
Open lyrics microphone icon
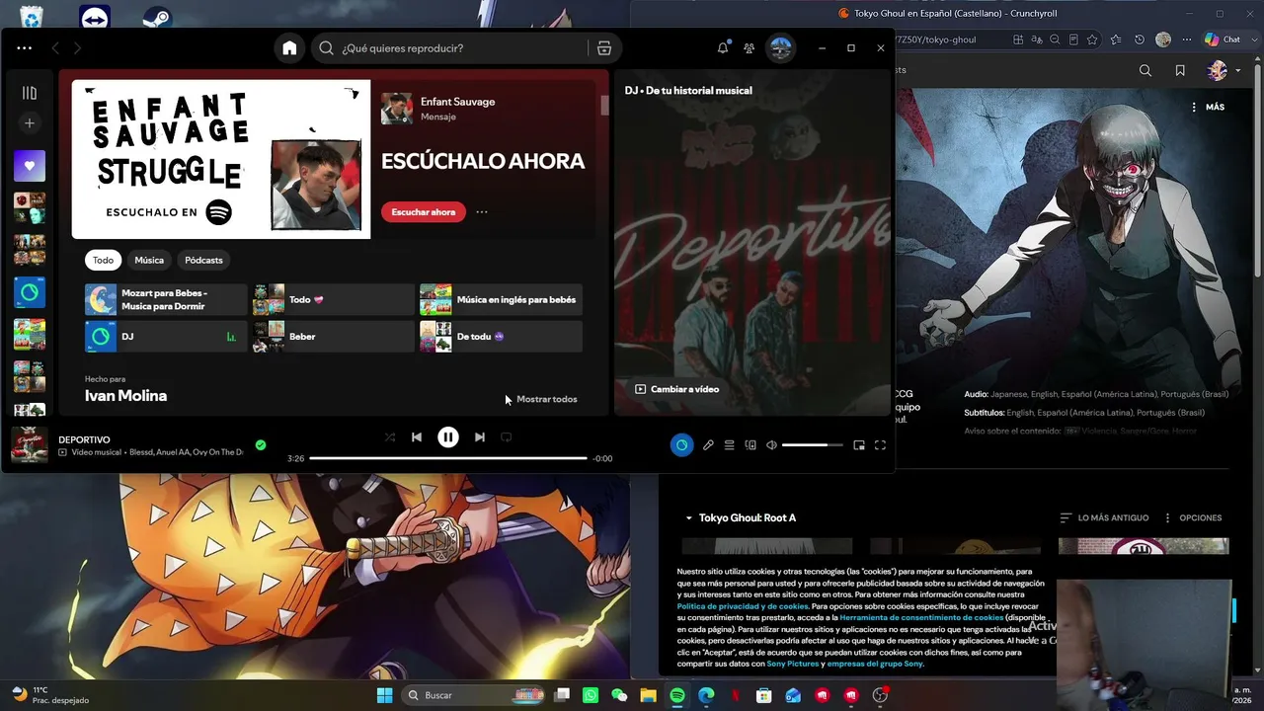(708, 445)
